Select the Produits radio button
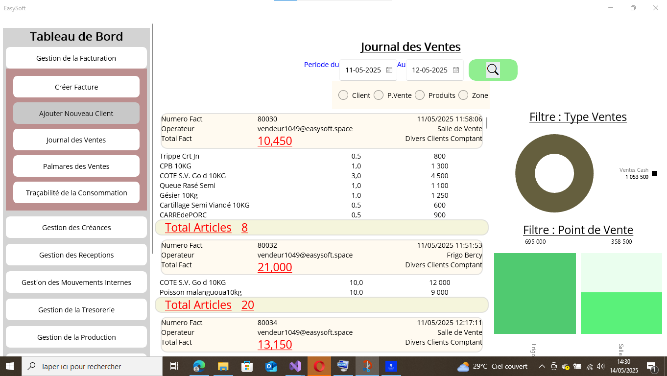Viewport: 667px width, 376px height. (x=420, y=95)
